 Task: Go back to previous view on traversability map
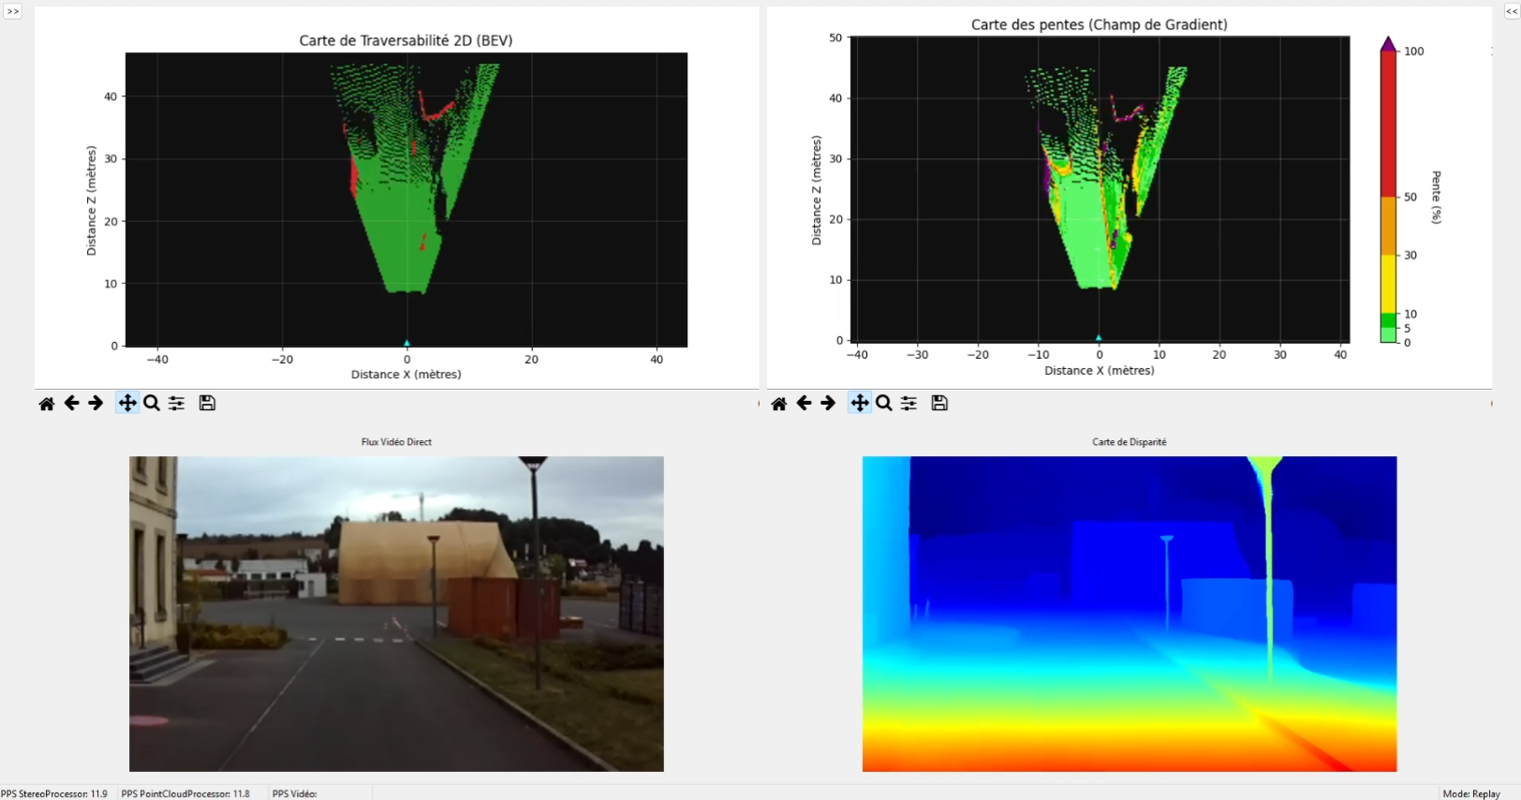pos(71,404)
